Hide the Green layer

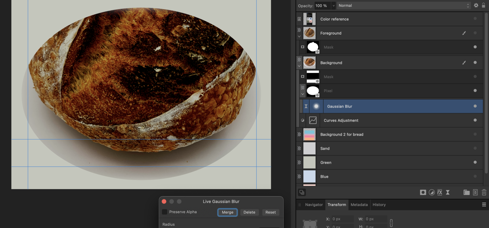coord(475,162)
